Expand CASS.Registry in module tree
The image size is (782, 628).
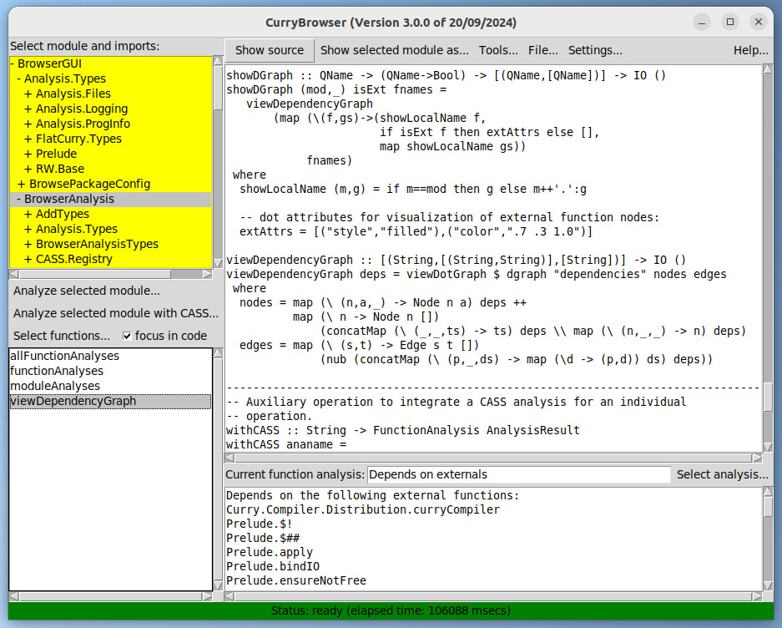click(x=75, y=259)
